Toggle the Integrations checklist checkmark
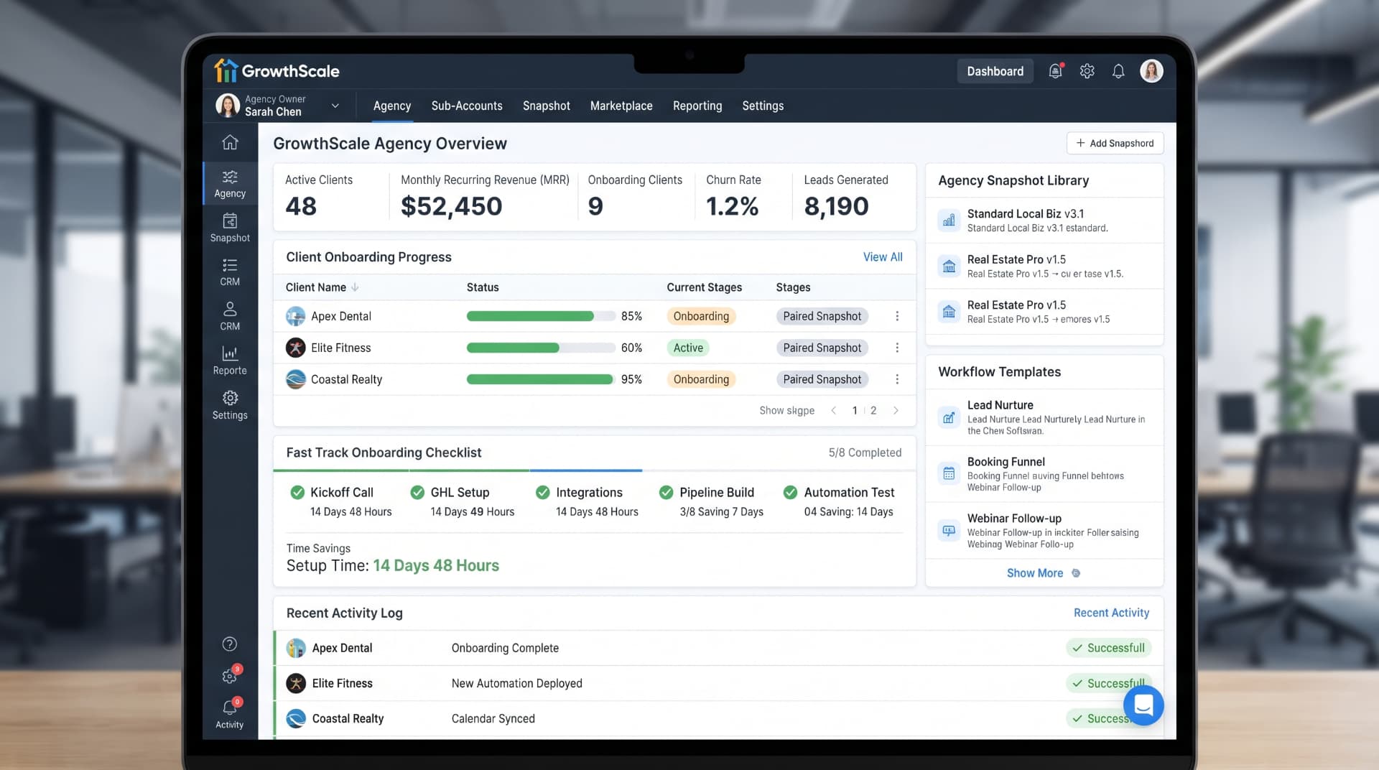 (543, 493)
